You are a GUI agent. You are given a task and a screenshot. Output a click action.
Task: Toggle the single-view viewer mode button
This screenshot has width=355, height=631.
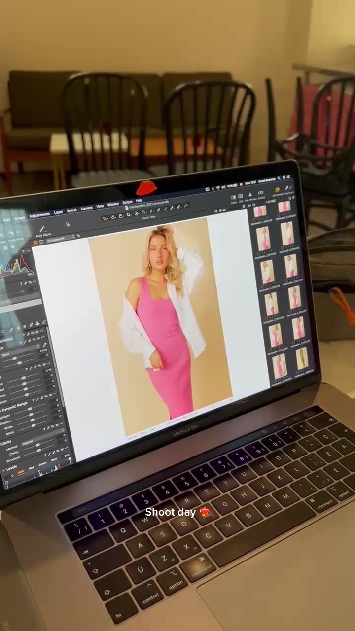tap(41, 242)
